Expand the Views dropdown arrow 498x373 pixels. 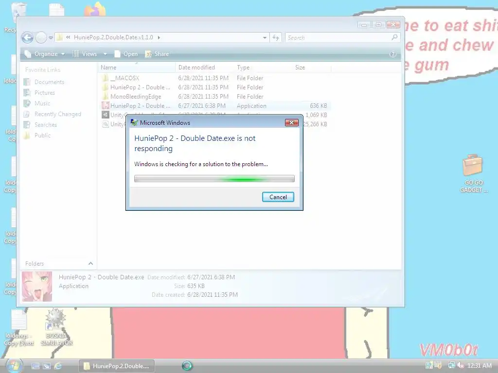click(105, 54)
